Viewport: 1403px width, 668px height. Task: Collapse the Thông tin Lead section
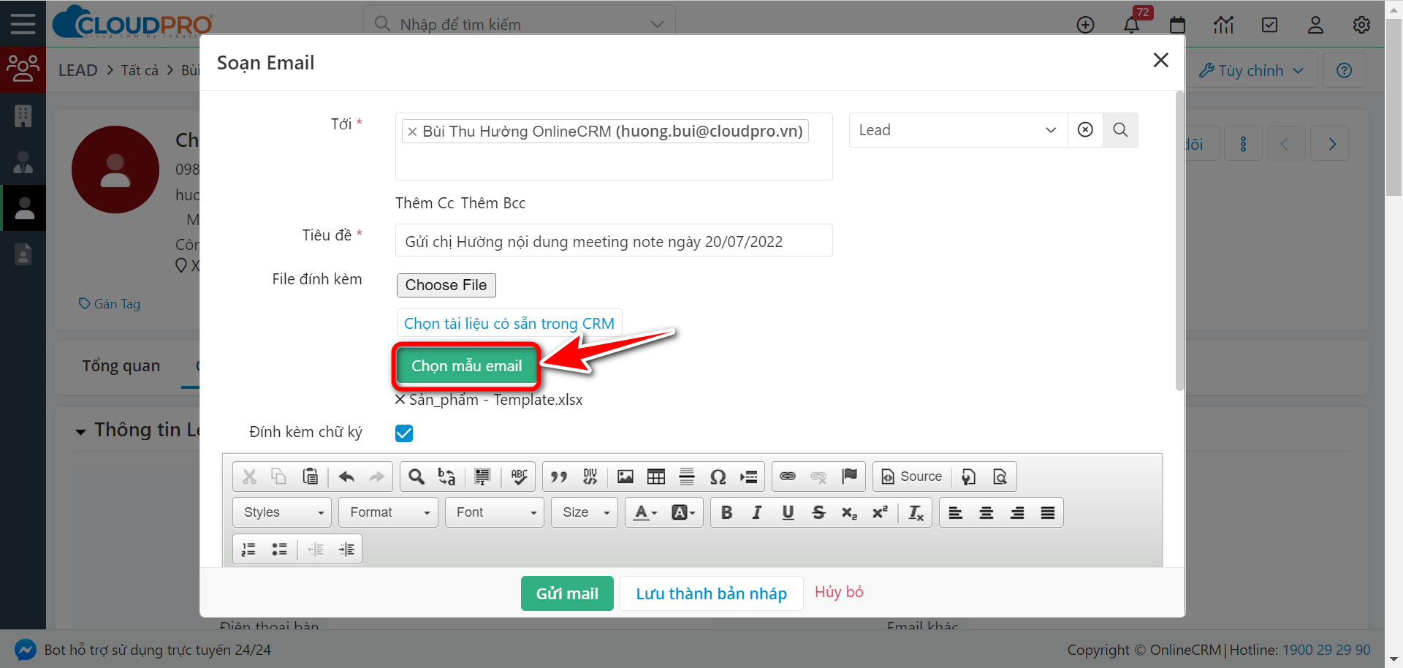pos(80,431)
